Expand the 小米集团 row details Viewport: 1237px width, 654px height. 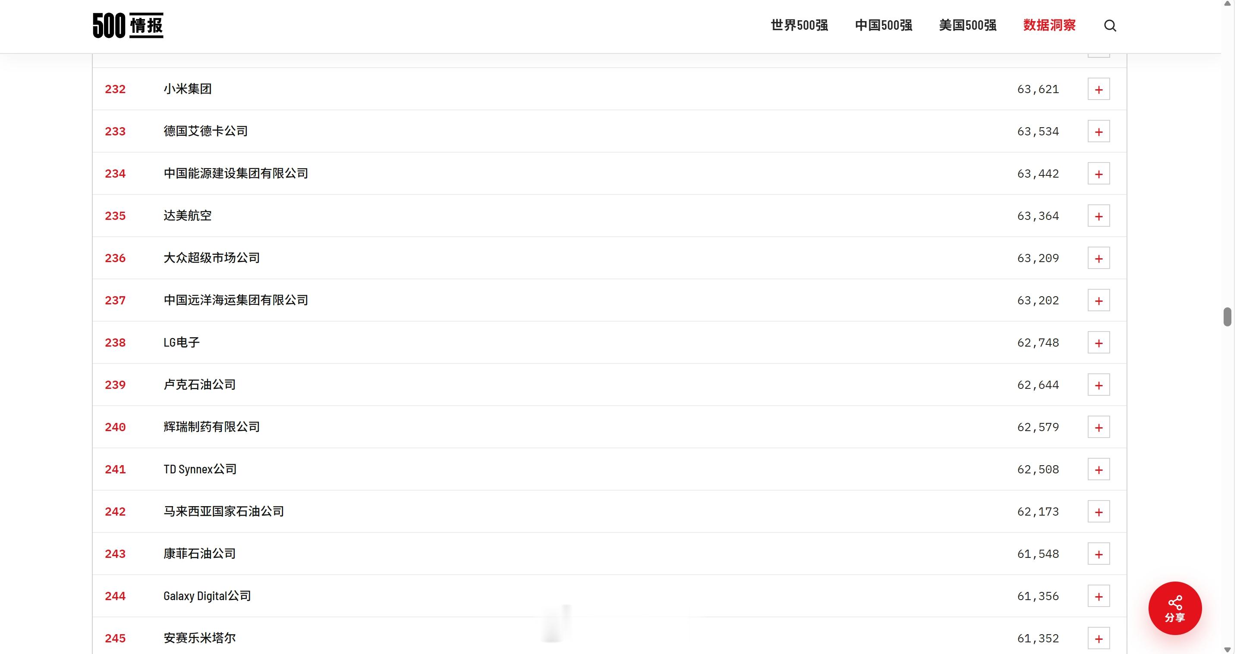pos(1099,89)
